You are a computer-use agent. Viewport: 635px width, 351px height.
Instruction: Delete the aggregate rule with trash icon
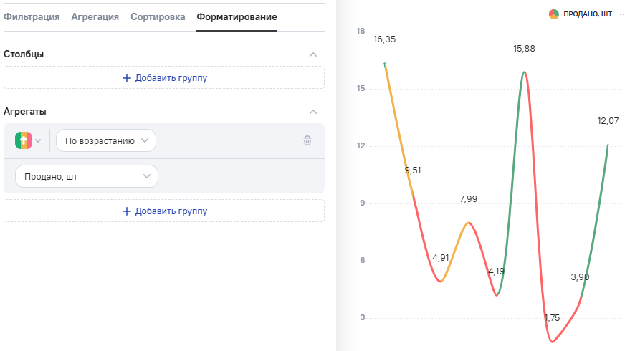pyautogui.click(x=307, y=140)
